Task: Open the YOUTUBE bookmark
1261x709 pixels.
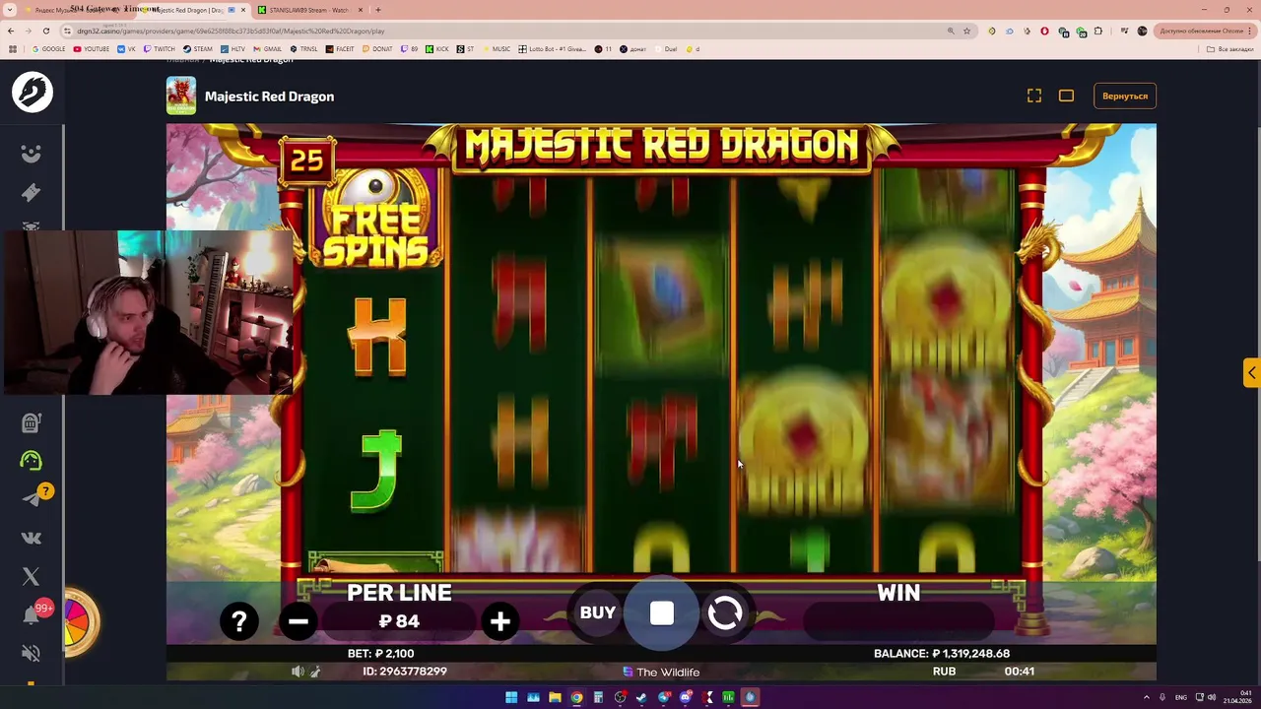Action: (x=92, y=48)
